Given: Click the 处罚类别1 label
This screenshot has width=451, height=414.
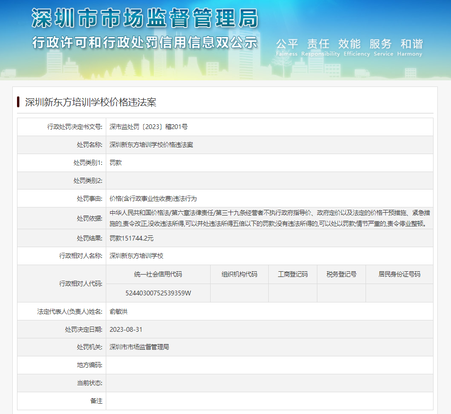Looking at the screenshot, I should click(88, 163).
